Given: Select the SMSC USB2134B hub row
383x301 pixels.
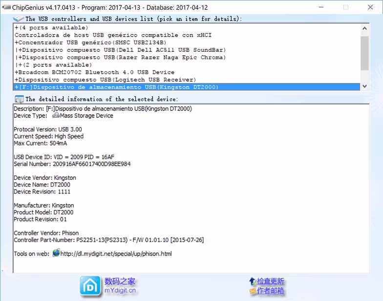Looking at the screenshot, I should (x=187, y=43).
